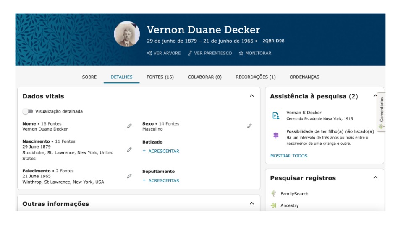
Task: Click the Falecimento • 2 Fontes label
Action: pos(48,171)
